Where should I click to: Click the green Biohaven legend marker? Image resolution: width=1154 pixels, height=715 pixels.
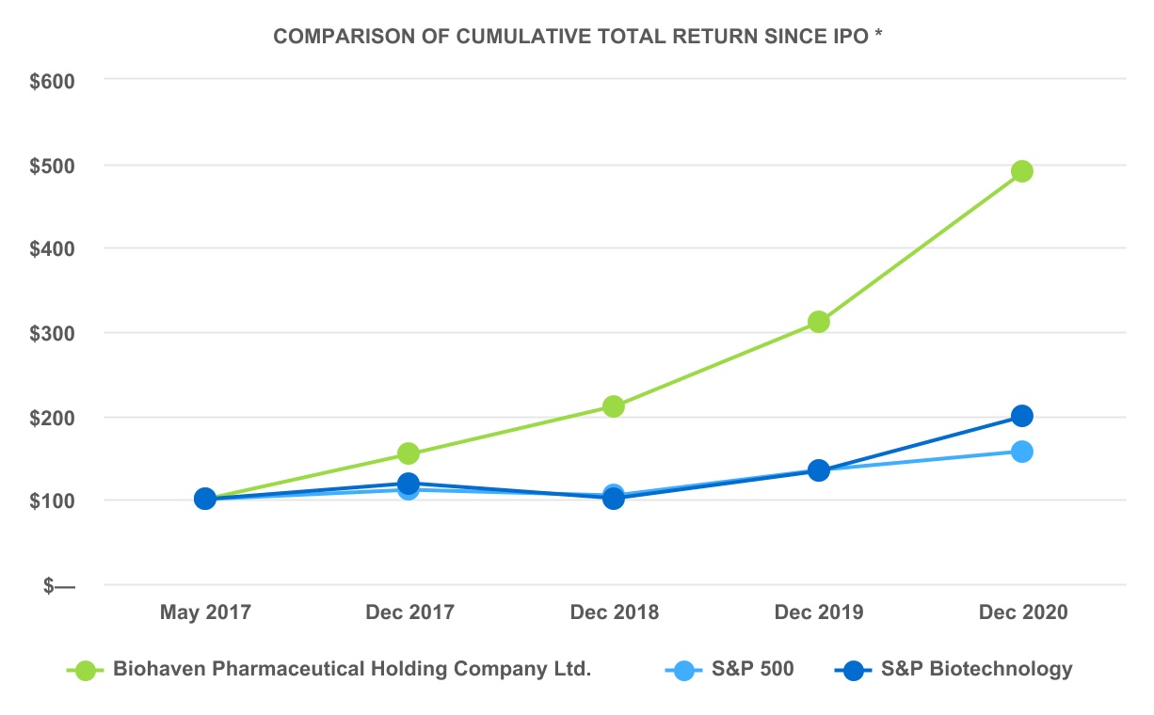click(86, 671)
